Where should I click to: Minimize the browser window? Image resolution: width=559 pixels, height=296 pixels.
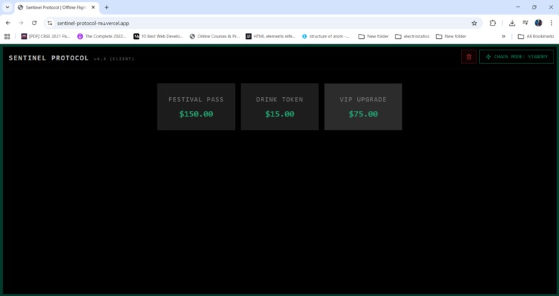click(x=517, y=7)
